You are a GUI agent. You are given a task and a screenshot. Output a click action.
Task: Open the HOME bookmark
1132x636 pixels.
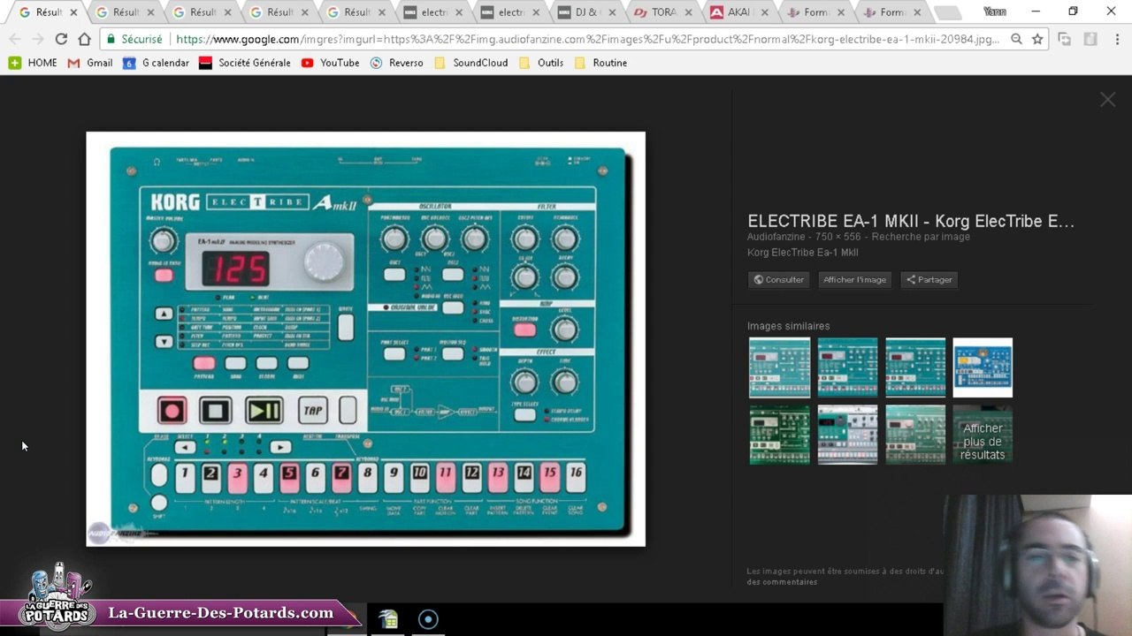(33, 63)
